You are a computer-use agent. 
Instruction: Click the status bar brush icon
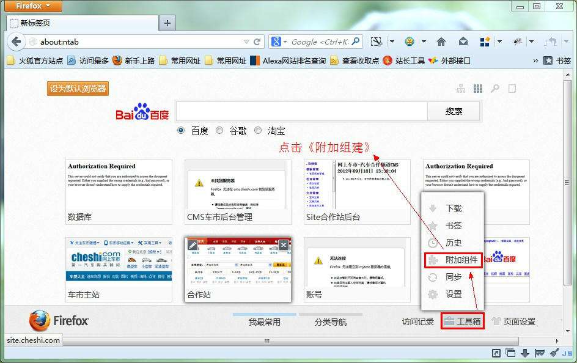[554, 353]
